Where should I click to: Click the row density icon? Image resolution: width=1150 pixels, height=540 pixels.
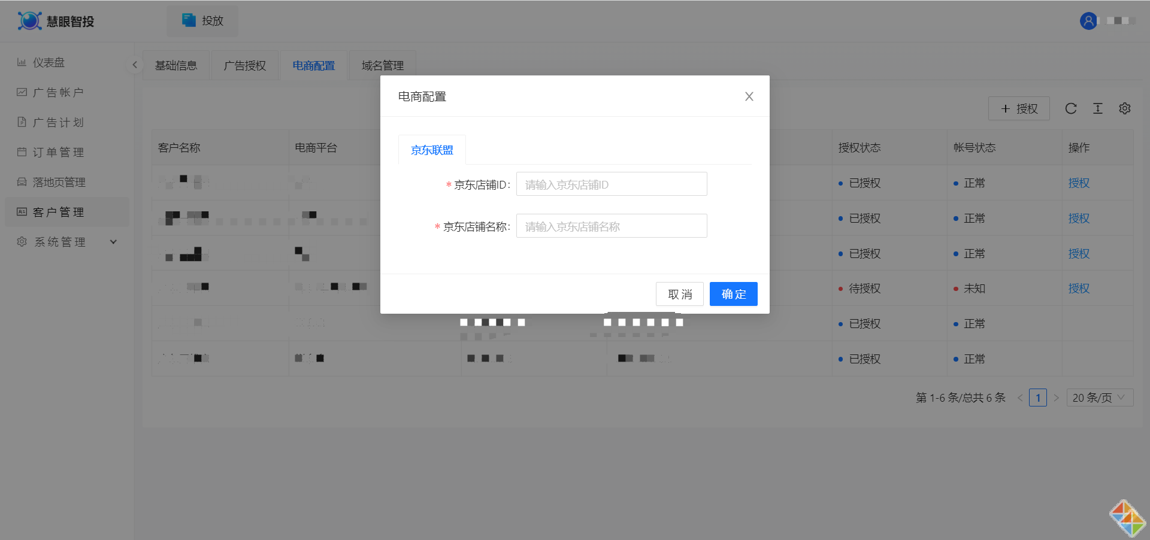point(1097,108)
